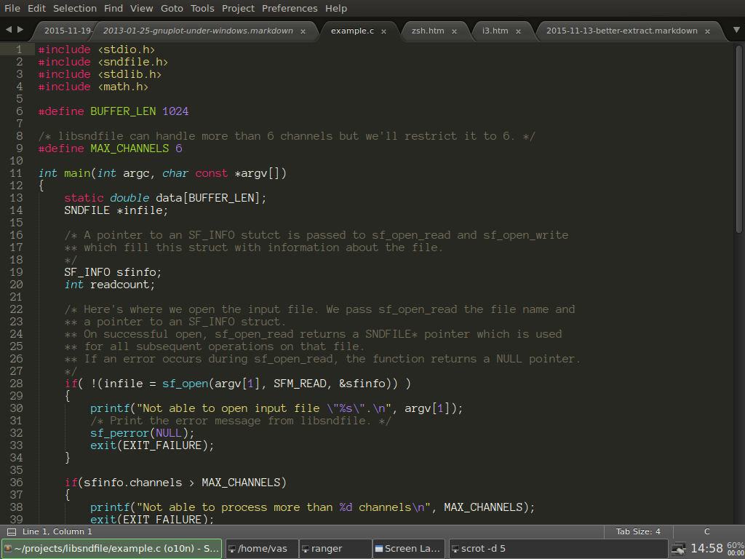
Task: Open the Preferences menu
Action: click(290, 8)
